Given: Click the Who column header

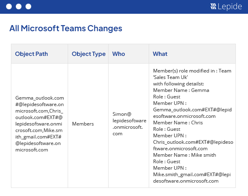Looking at the screenshot, I should [x=119, y=54].
